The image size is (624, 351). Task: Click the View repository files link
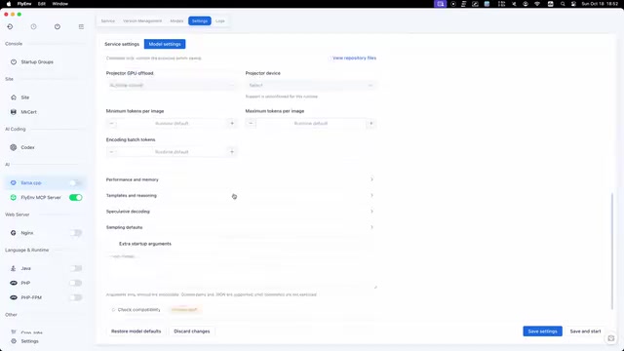[x=354, y=58]
